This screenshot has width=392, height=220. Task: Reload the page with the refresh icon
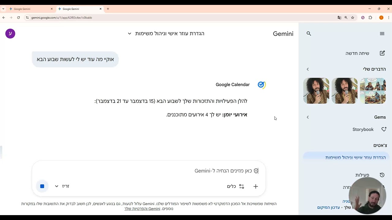pos(18,18)
